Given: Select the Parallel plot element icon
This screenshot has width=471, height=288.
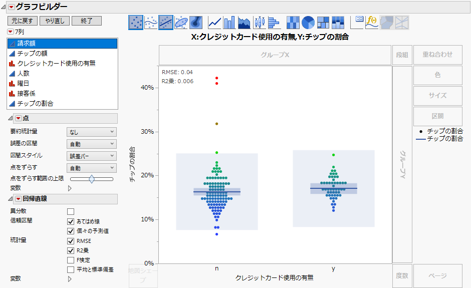Looking at the screenshot, I should point(402,23).
